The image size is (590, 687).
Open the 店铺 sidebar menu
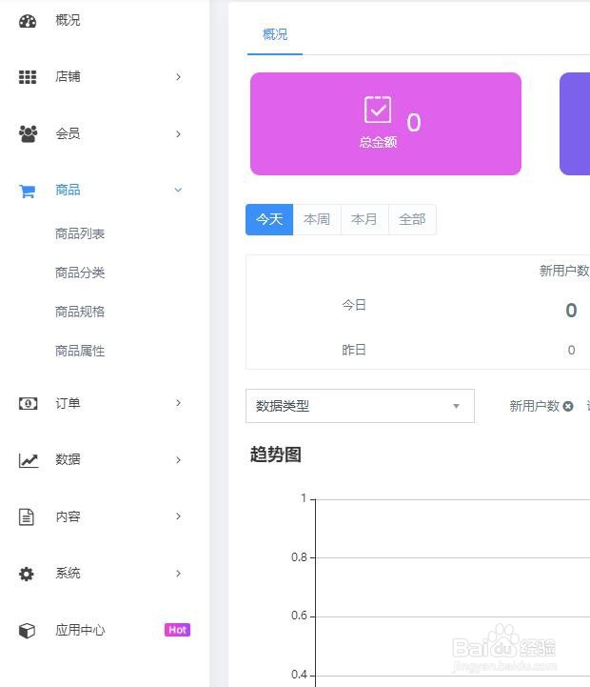(68, 76)
